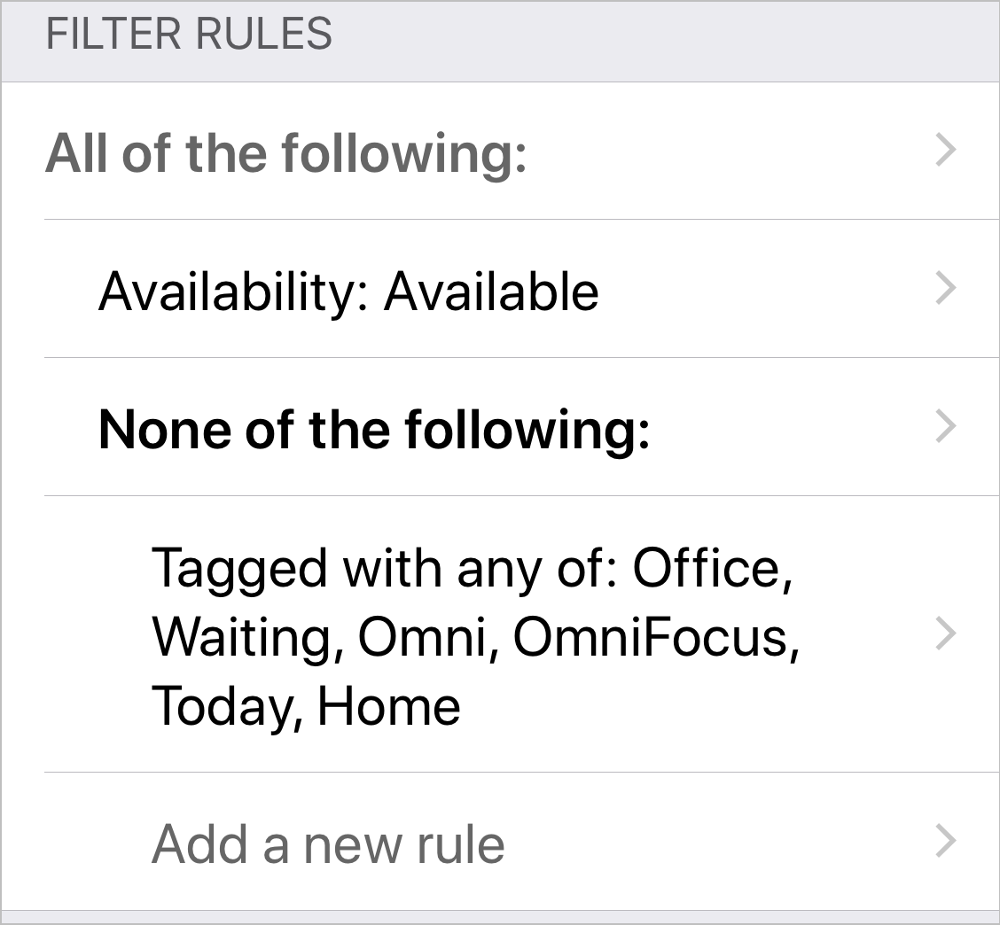Click the FILTER RULES section header

[x=189, y=34]
